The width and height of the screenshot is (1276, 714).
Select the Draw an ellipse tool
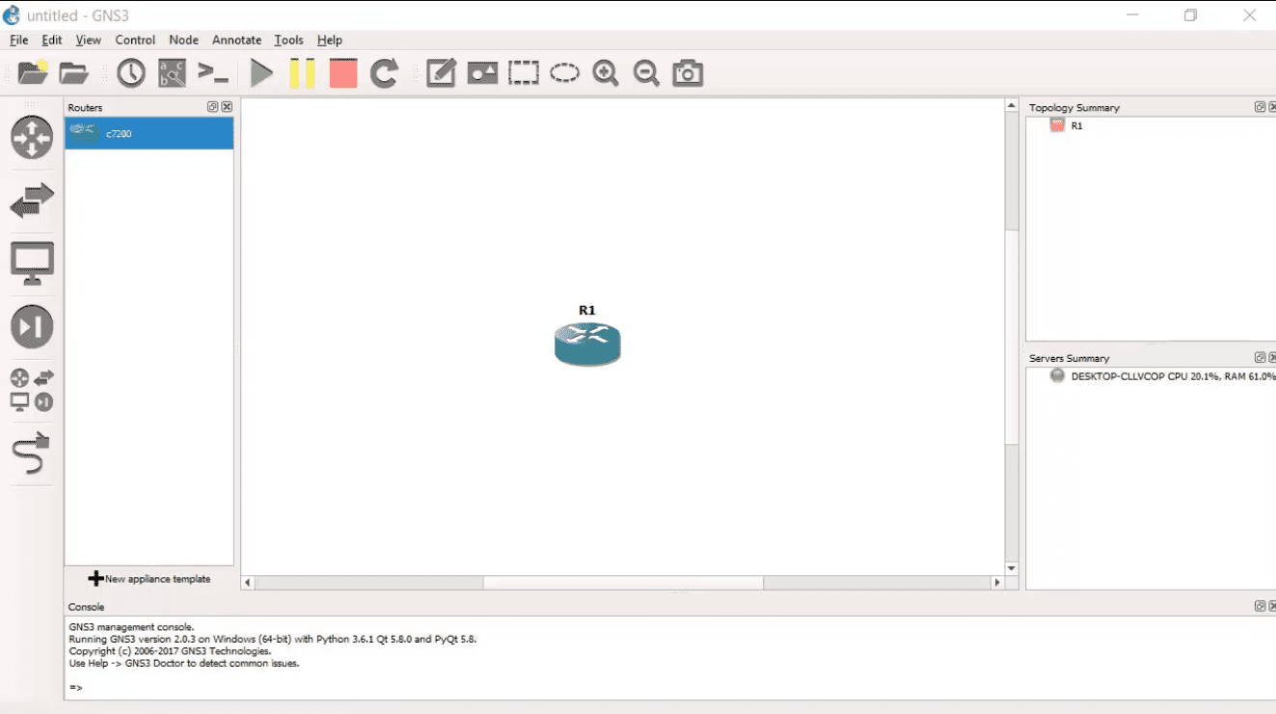(x=565, y=72)
